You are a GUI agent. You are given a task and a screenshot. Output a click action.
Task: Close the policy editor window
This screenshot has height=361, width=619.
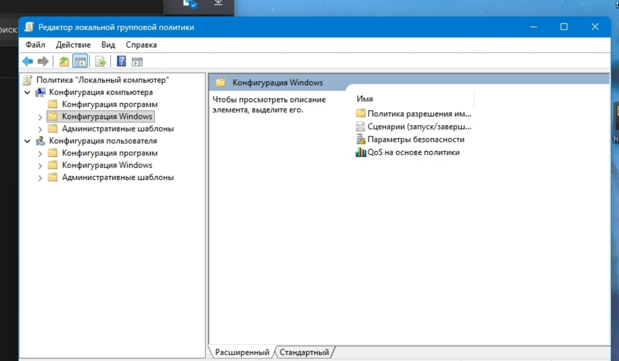595,27
